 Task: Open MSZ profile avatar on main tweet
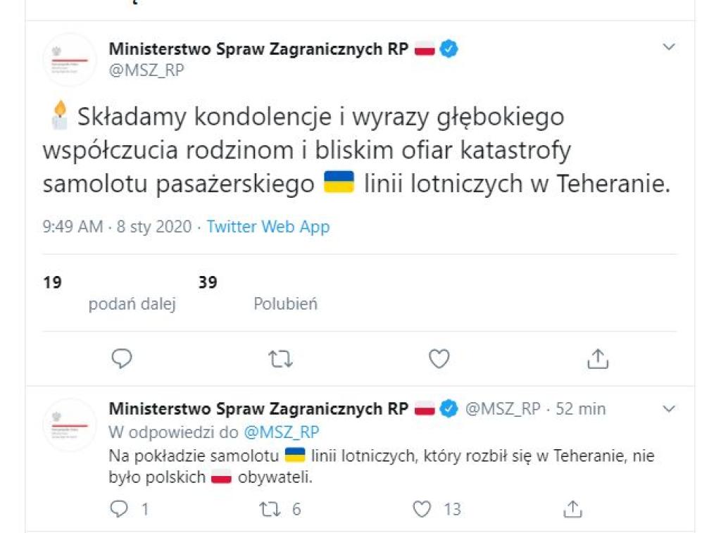(69, 59)
